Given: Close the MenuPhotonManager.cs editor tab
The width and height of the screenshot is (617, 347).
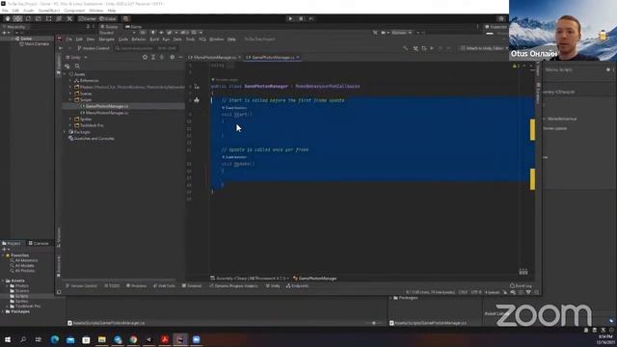Looking at the screenshot, I should 239,58.
